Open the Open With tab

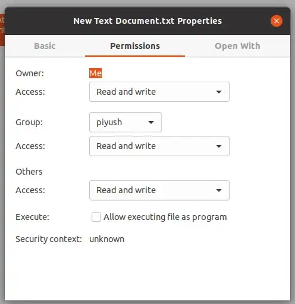tap(237, 46)
